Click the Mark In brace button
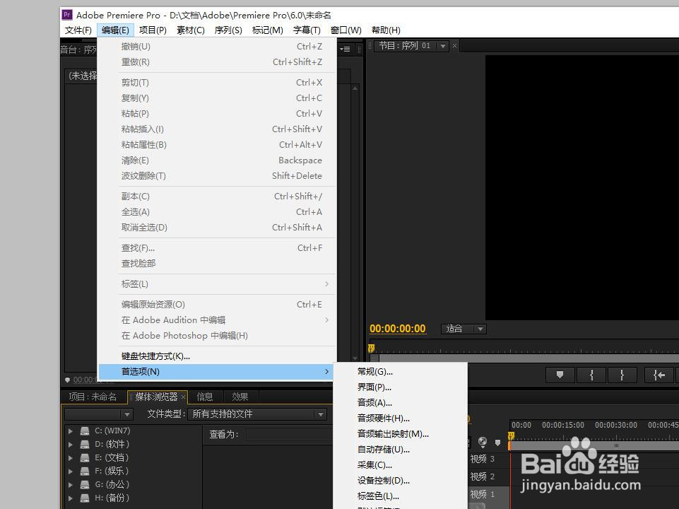 591,375
